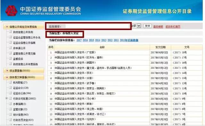Click the 返回本栏首页 link

[173, 27]
